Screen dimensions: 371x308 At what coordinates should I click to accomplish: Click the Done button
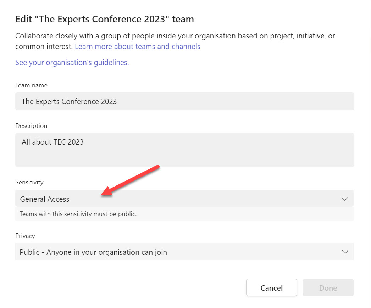327,287
